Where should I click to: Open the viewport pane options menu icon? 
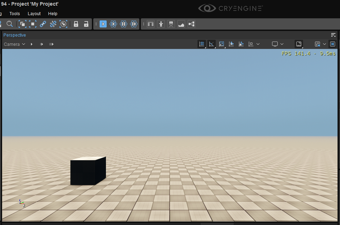333,35
